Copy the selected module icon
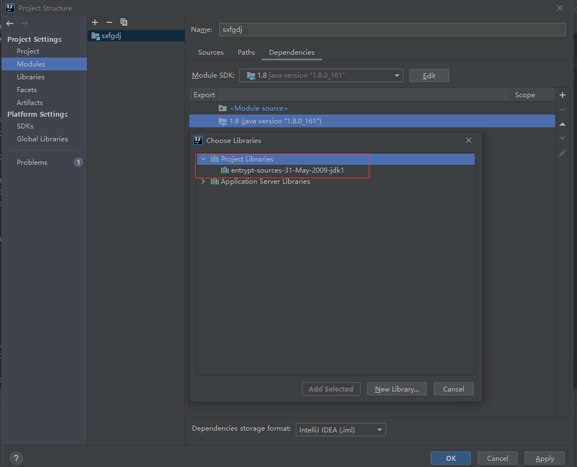The height and width of the screenshot is (467, 577). [124, 22]
